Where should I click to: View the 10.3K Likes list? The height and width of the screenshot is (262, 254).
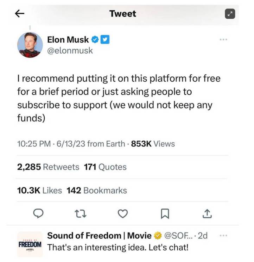[39, 191]
